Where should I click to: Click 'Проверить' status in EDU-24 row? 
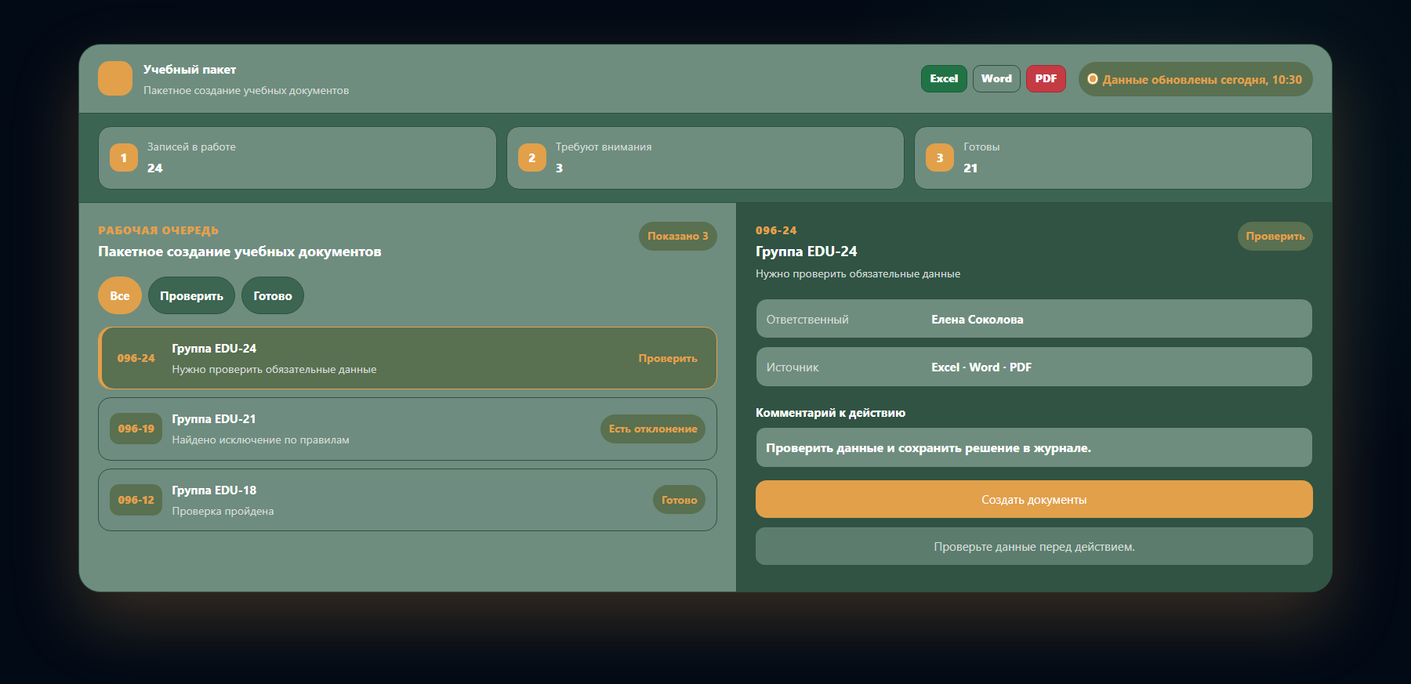(668, 358)
